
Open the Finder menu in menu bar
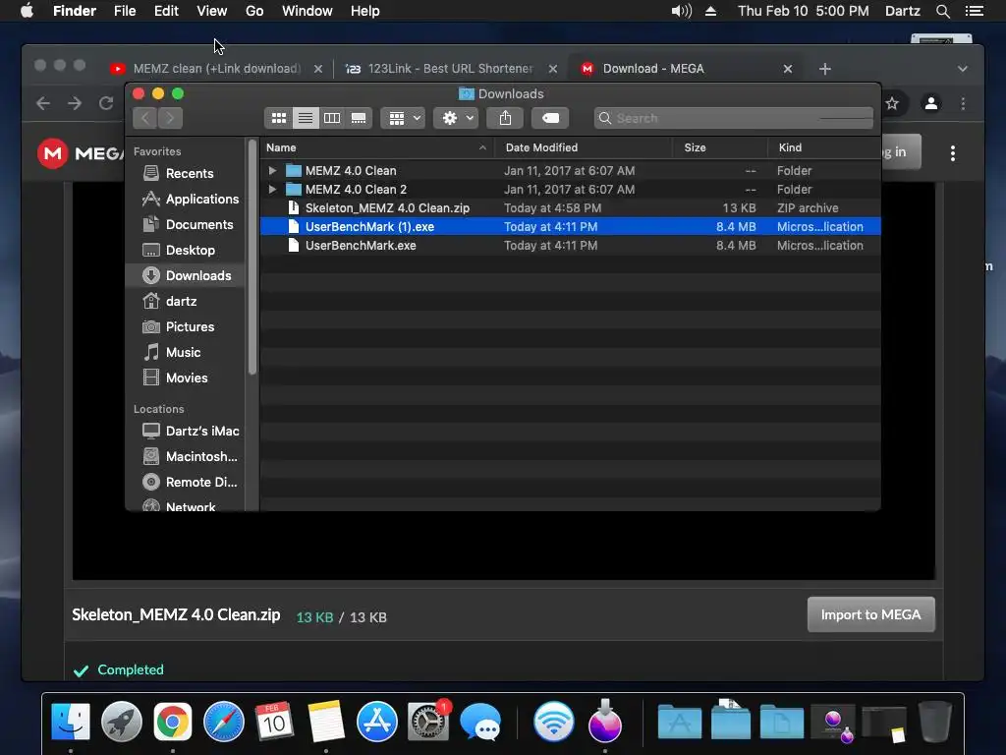75,11
